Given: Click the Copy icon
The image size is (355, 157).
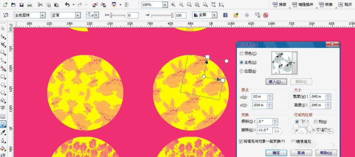Looking at the screenshot, I should click(x=48, y=5).
